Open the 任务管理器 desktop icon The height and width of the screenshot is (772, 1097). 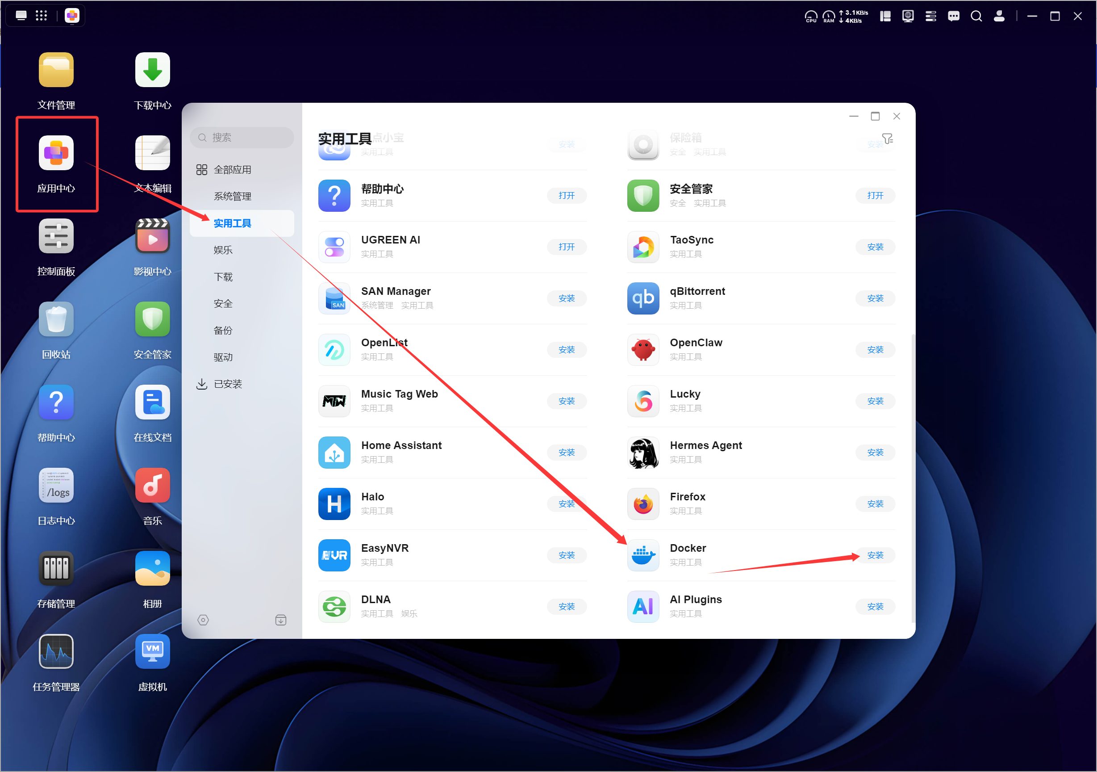pos(56,652)
